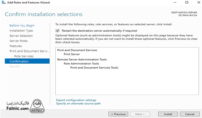202x118 pixels.
Task: Select Print Server in selections list
Action: tap(72, 54)
